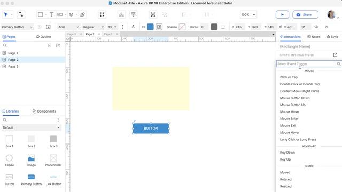Select the rectangle shape tool
This screenshot has width=342, height=192.
41,14
